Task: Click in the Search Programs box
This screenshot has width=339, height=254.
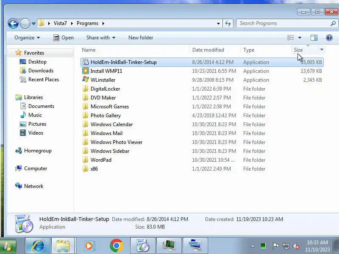Action: pyautogui.click(x=283, y=23)
